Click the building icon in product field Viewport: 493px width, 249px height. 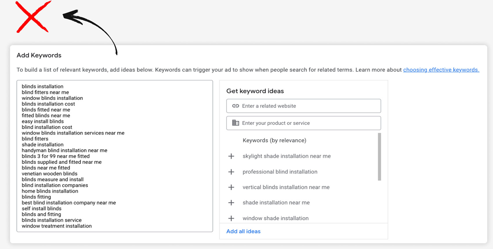[235, 123]
